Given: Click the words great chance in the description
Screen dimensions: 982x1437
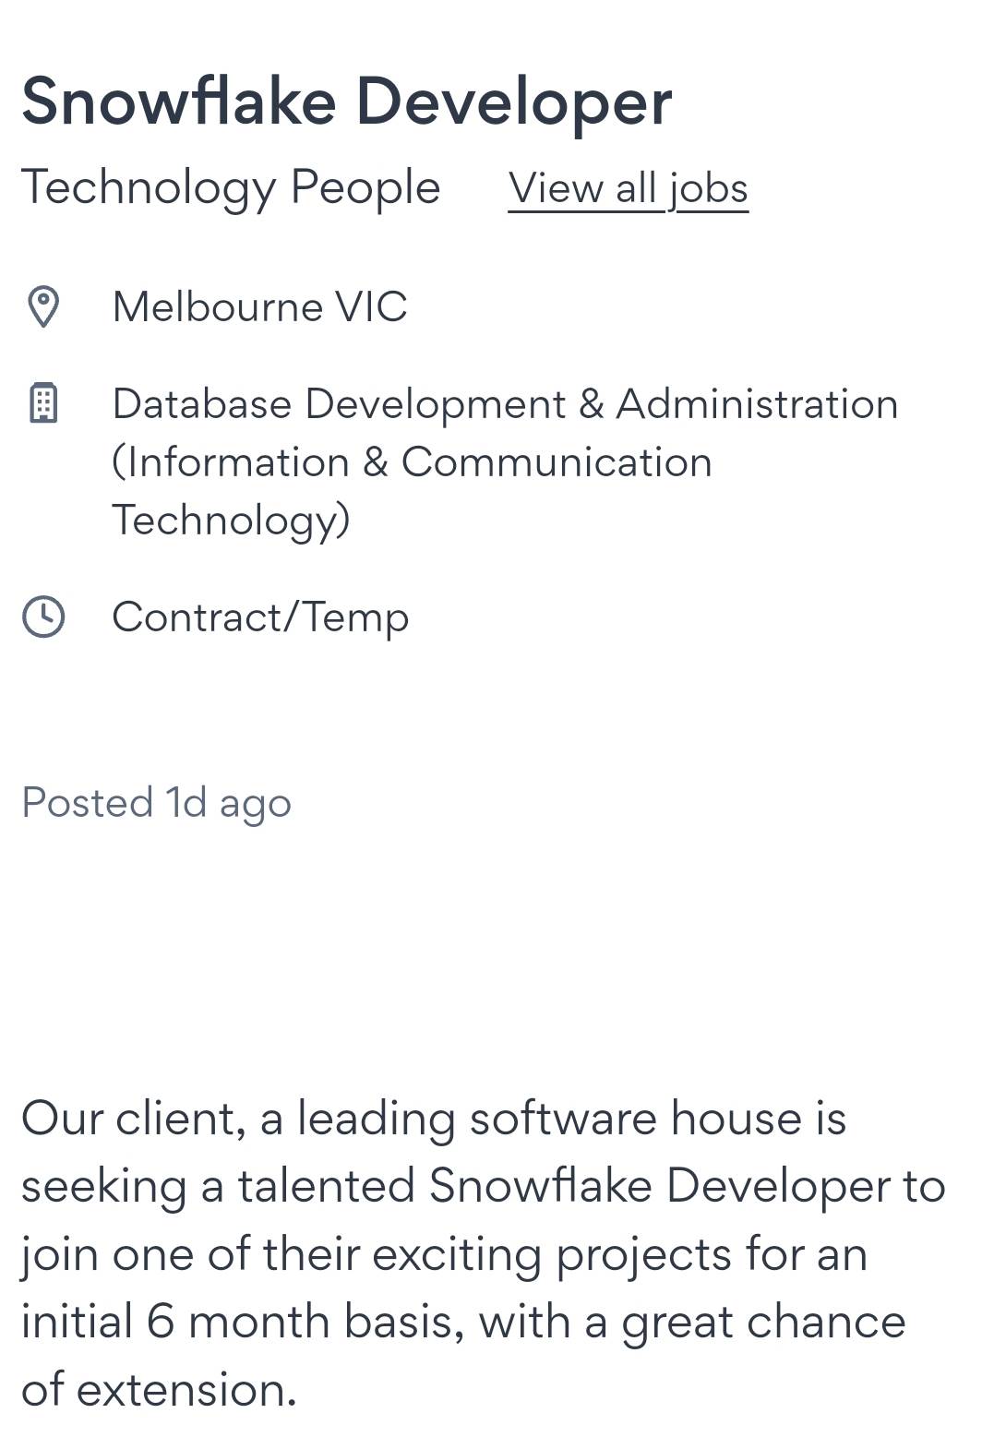Looking at the screenshot, I should 763,1323.
